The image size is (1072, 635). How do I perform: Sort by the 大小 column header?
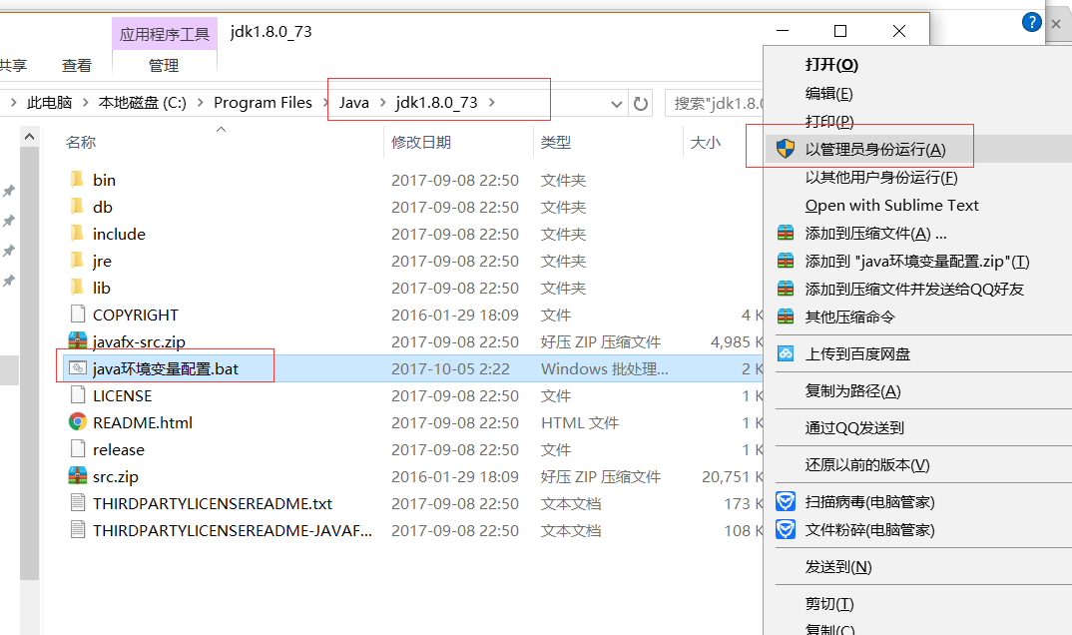click(x=705, y=142)
